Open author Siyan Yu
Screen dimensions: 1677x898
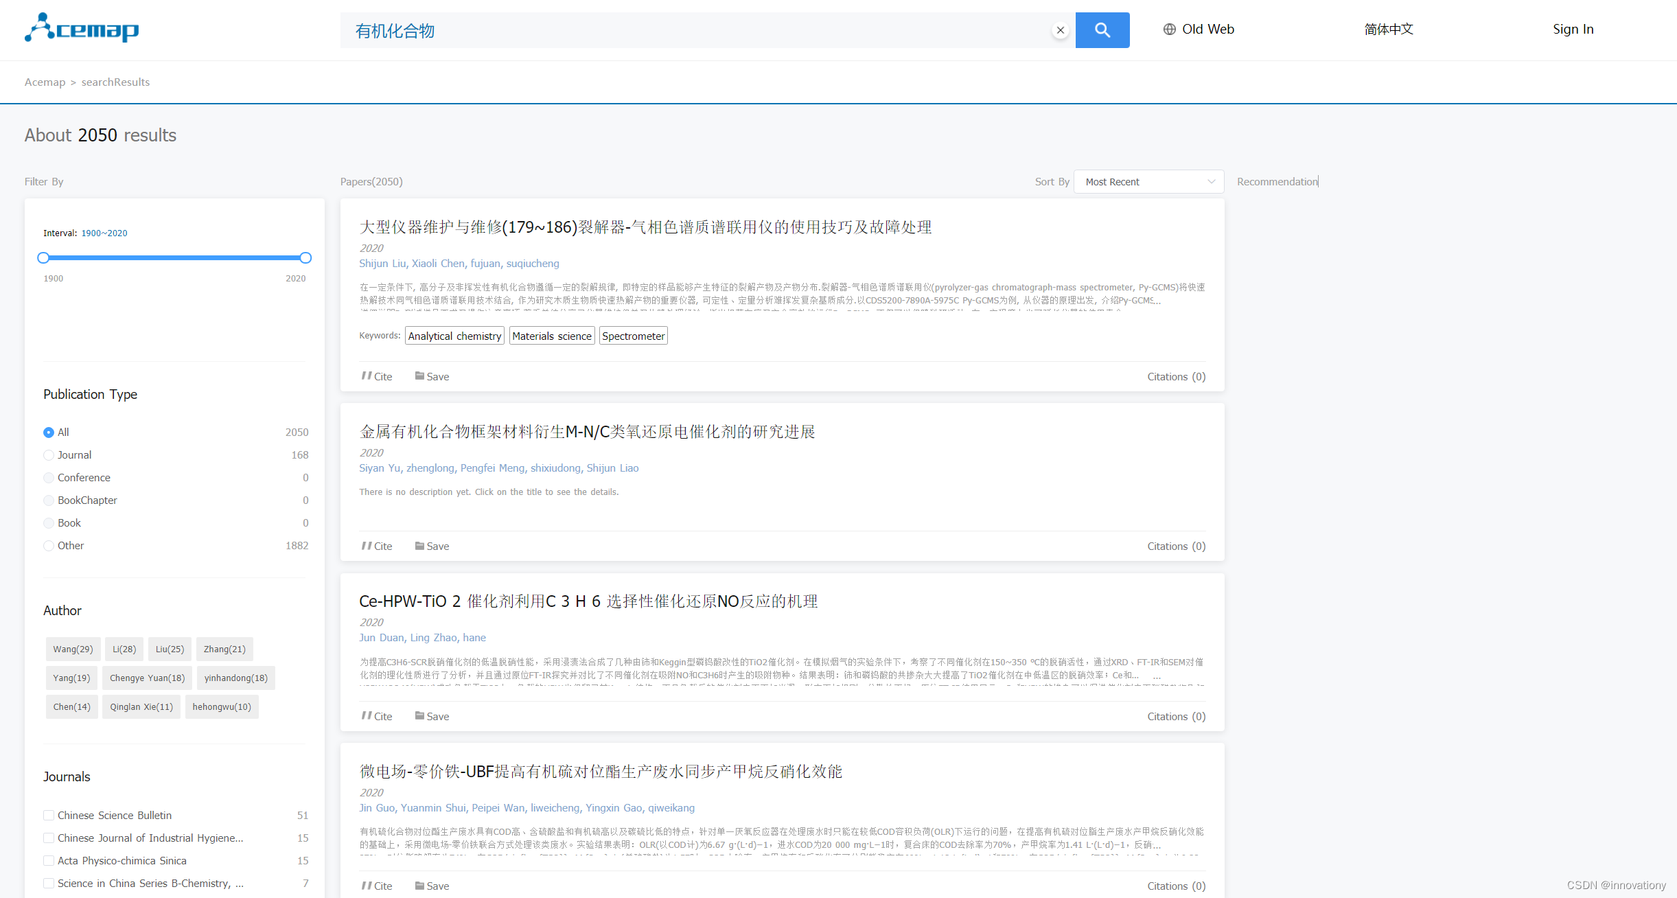point(380,468)
